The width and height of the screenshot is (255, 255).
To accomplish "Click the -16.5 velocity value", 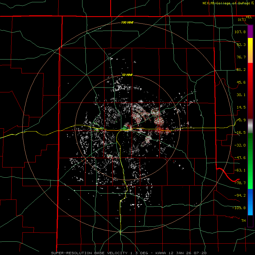I will click(x=240, y=133).
